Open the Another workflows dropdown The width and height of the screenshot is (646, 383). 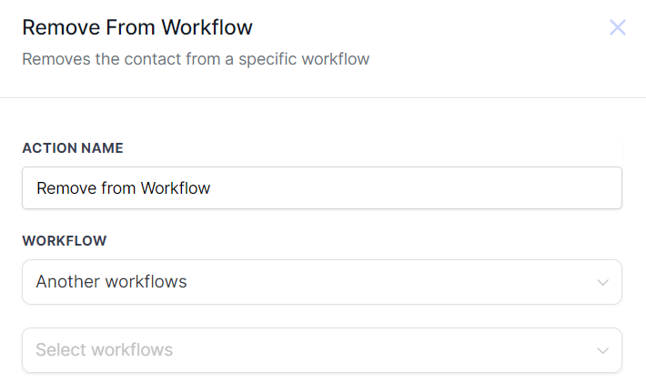click(321, 282)
